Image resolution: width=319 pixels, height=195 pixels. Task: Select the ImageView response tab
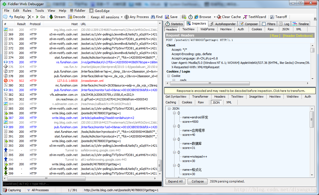click(x=256, y=97)
